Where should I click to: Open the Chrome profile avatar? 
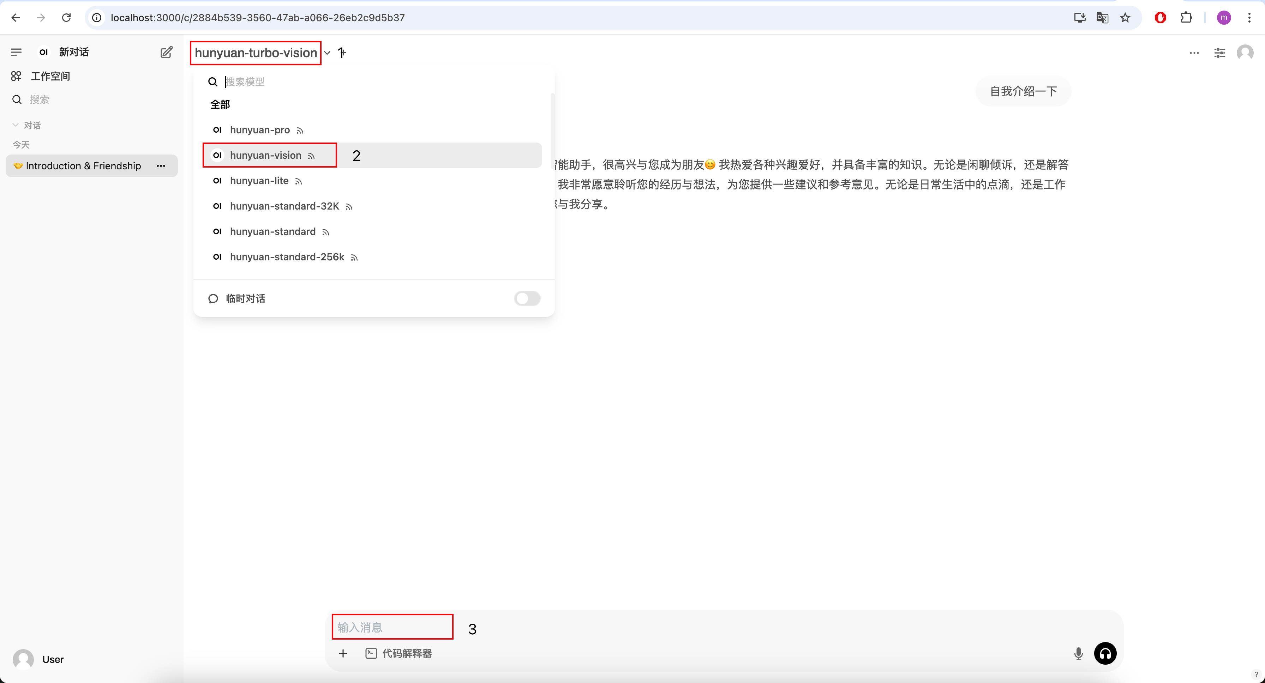click(1224, 18)
